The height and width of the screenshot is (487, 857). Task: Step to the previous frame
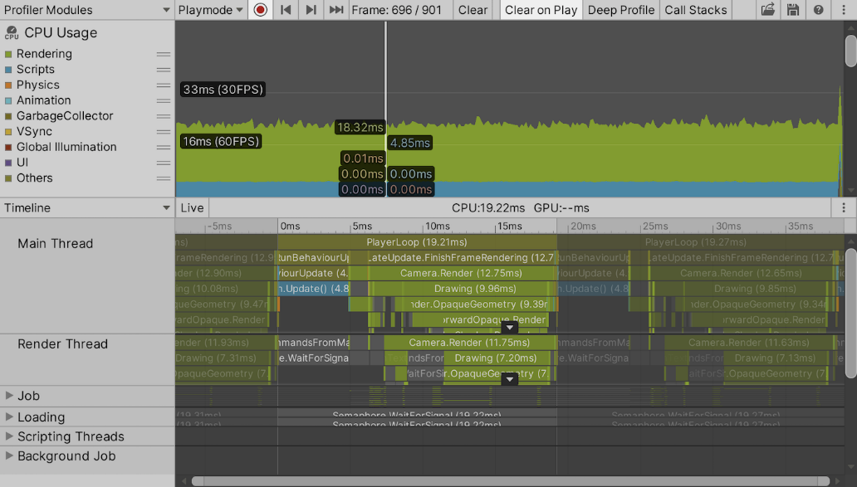click(x=286, y=10)
